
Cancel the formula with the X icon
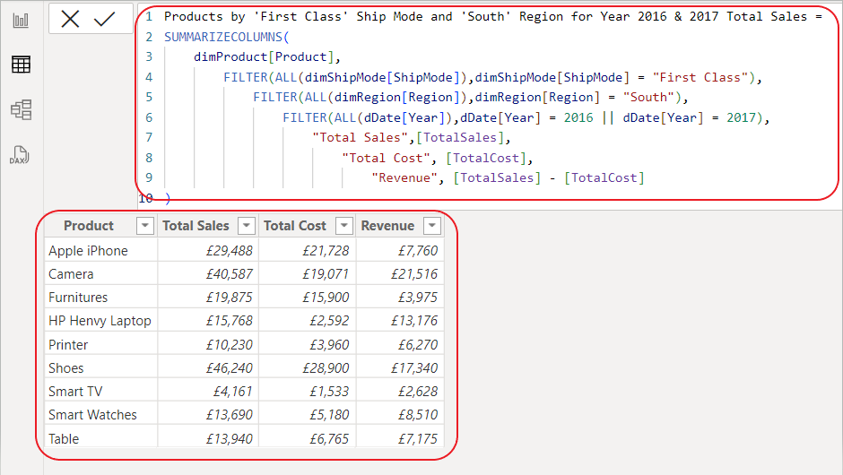point(70,20)
